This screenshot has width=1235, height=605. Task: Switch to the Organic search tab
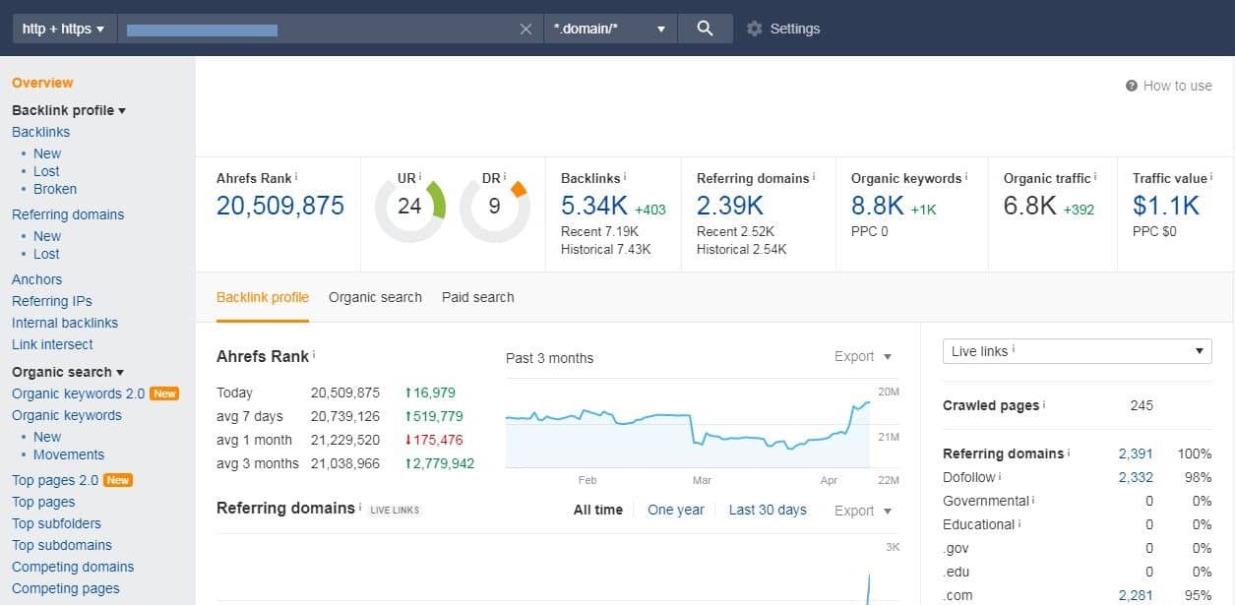coord(375,297)
